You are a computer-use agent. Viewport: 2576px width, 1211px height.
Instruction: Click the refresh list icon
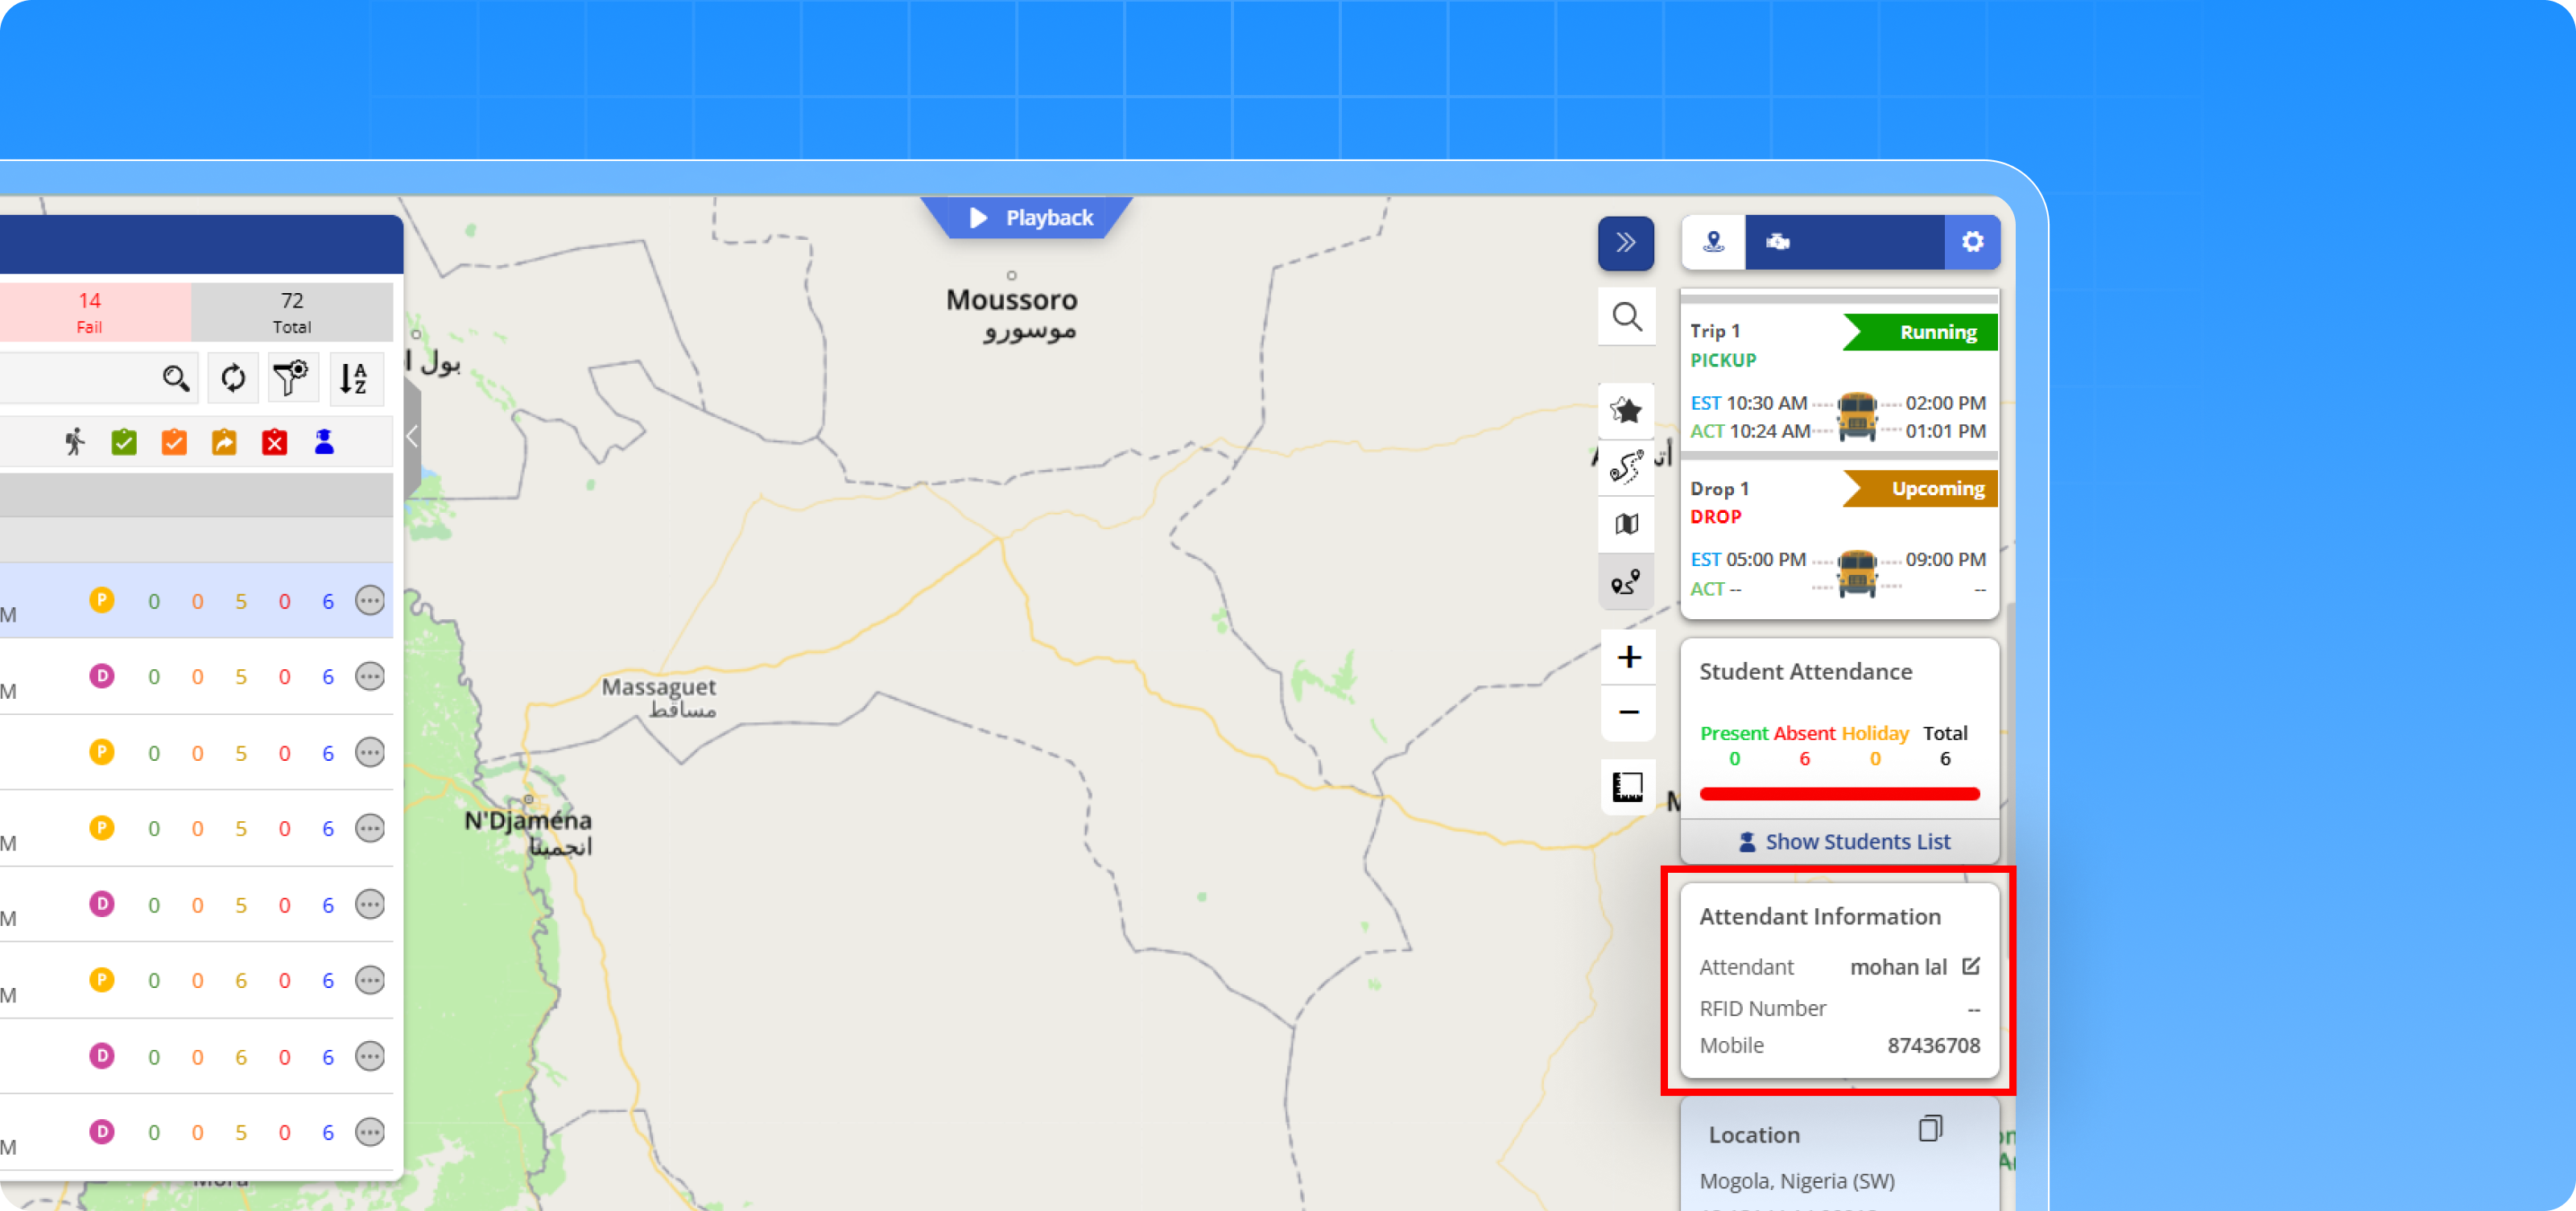coord(233,378)
